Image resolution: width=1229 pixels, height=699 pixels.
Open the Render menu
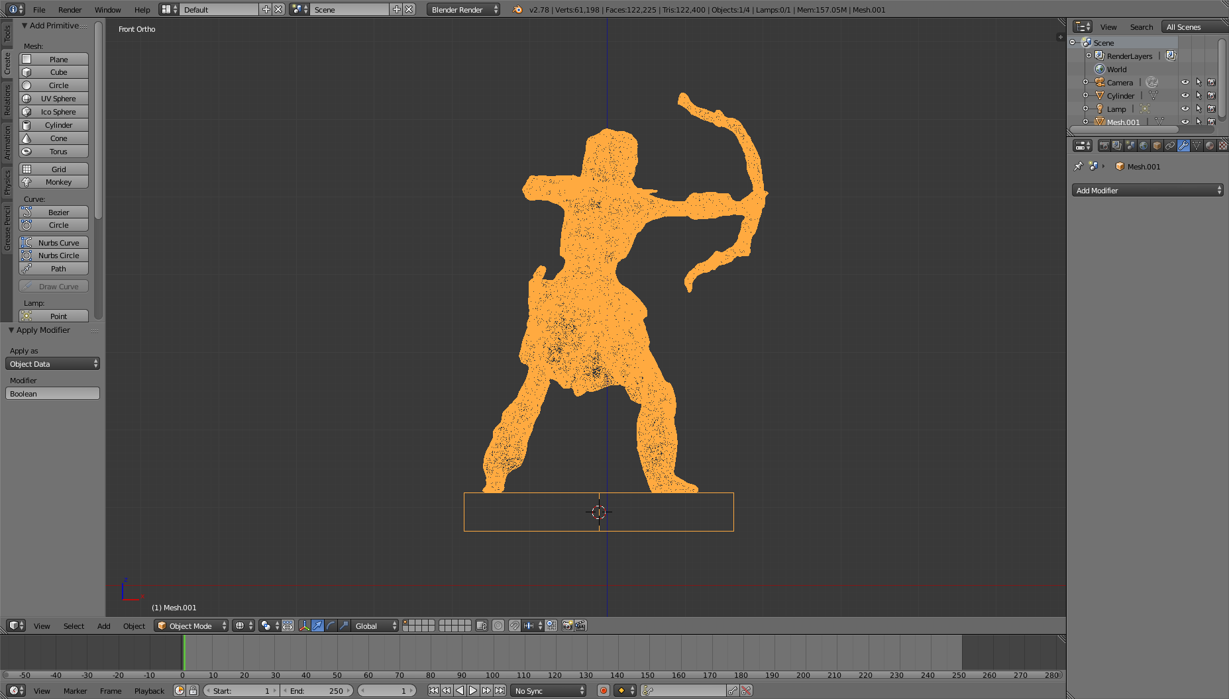pyautogui.click(x=70, y=10)
